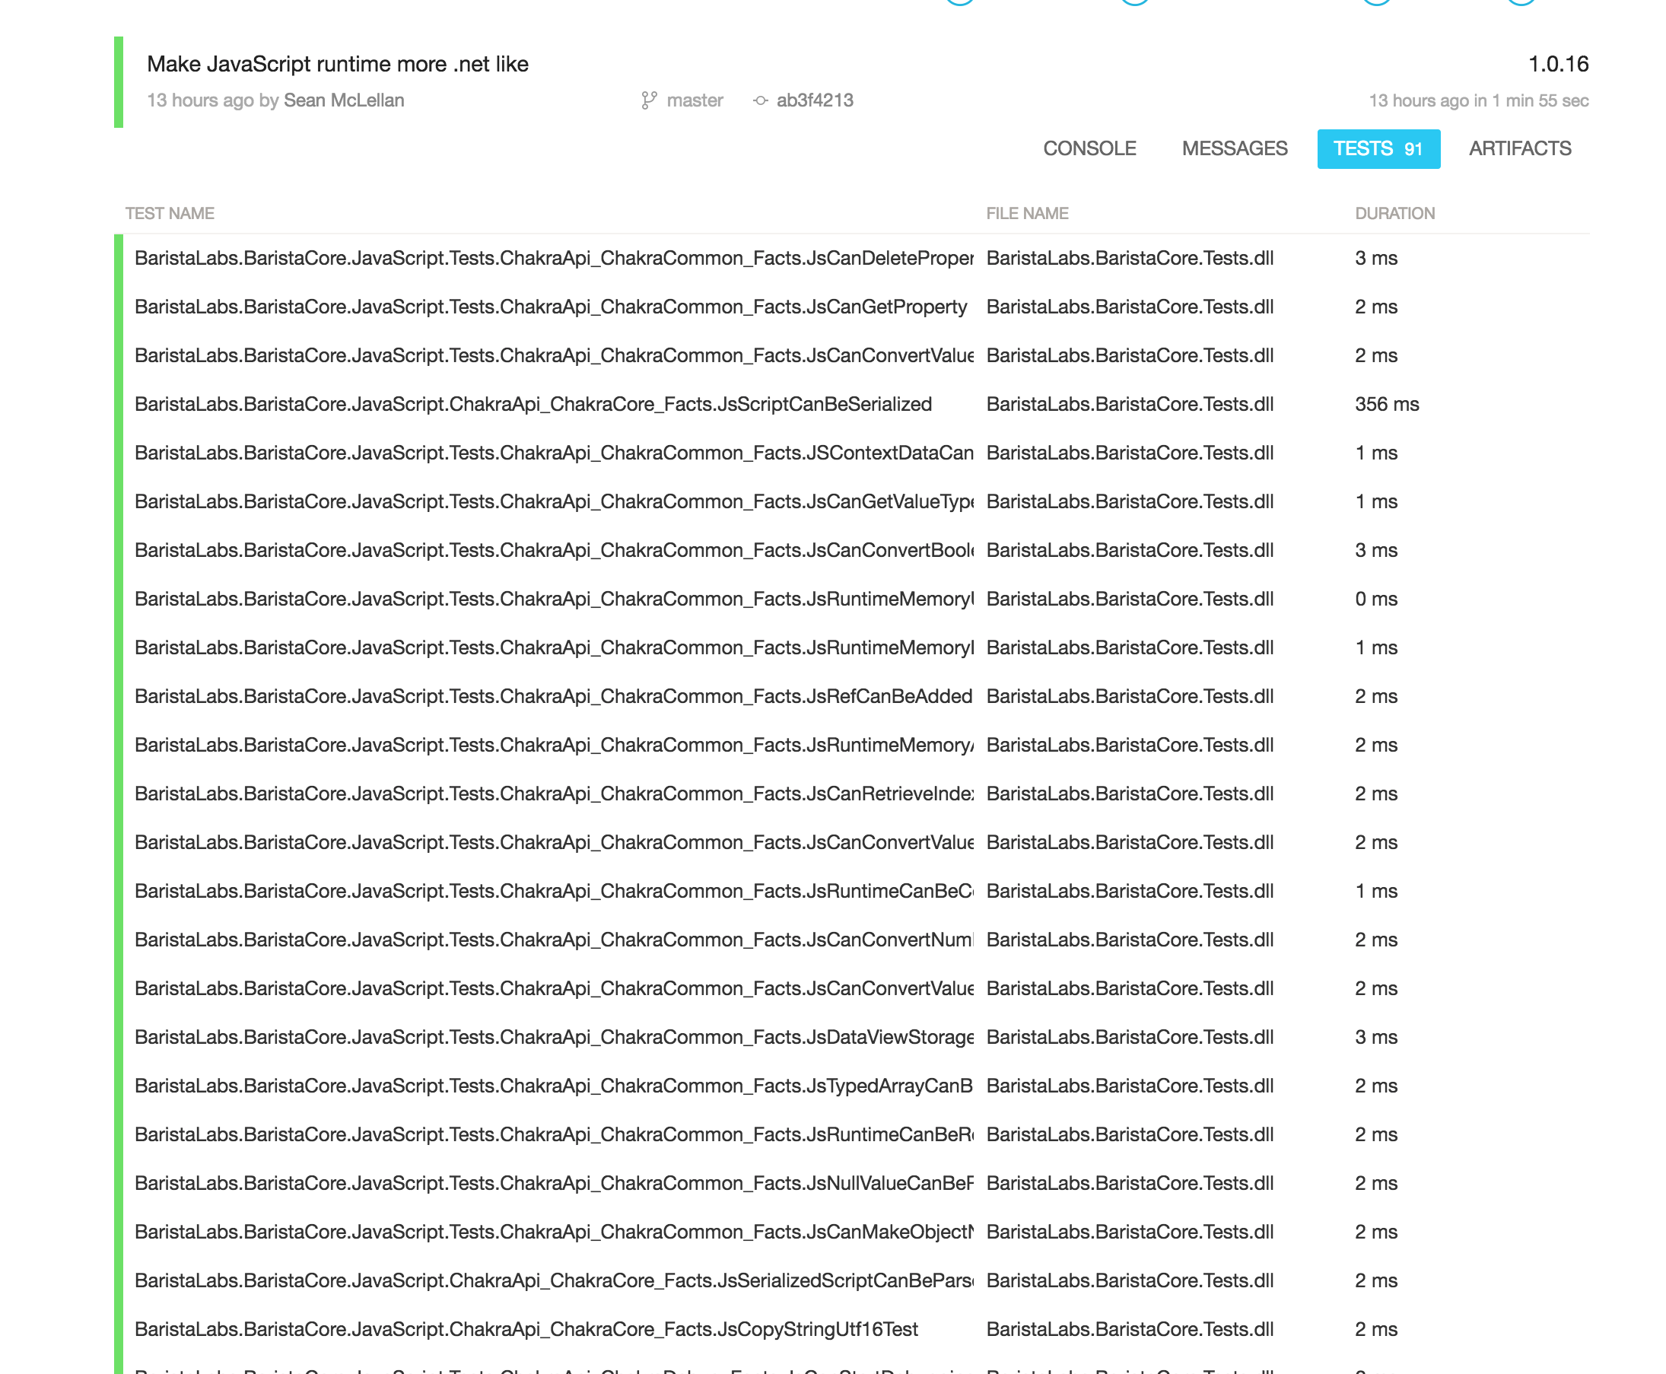Select the JsRuntimeCanBeC test row
Viewport: 1666px width, 1374px height.
[x=850, y=891]
